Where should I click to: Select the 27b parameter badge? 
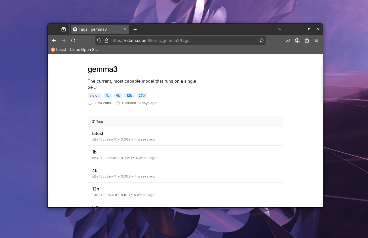pos(142,95)
